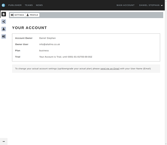167x145 pixels.
Task: Switch to the Profile tab
Action: pyautogui.click(x=32, y=15)
